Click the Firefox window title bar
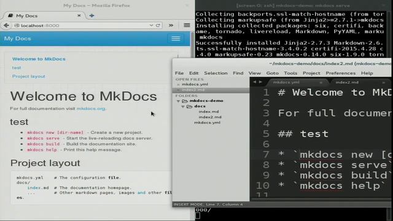 point(97,6)
